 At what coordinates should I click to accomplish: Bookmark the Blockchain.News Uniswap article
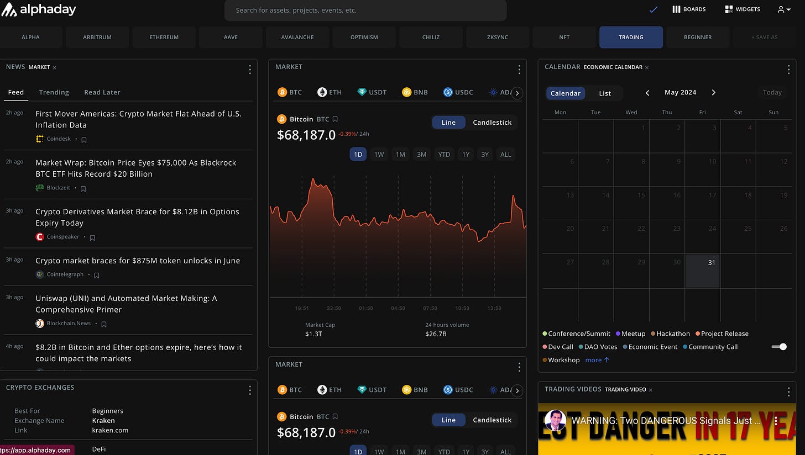[104, 324]
